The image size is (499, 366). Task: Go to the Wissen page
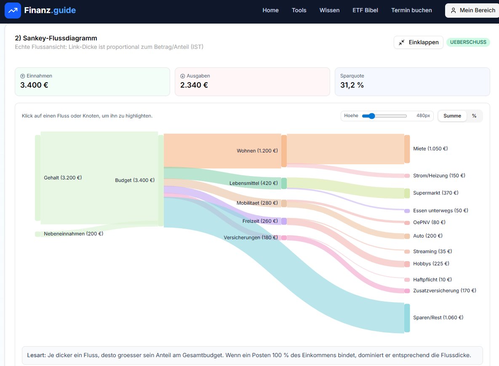coord(329,10)
